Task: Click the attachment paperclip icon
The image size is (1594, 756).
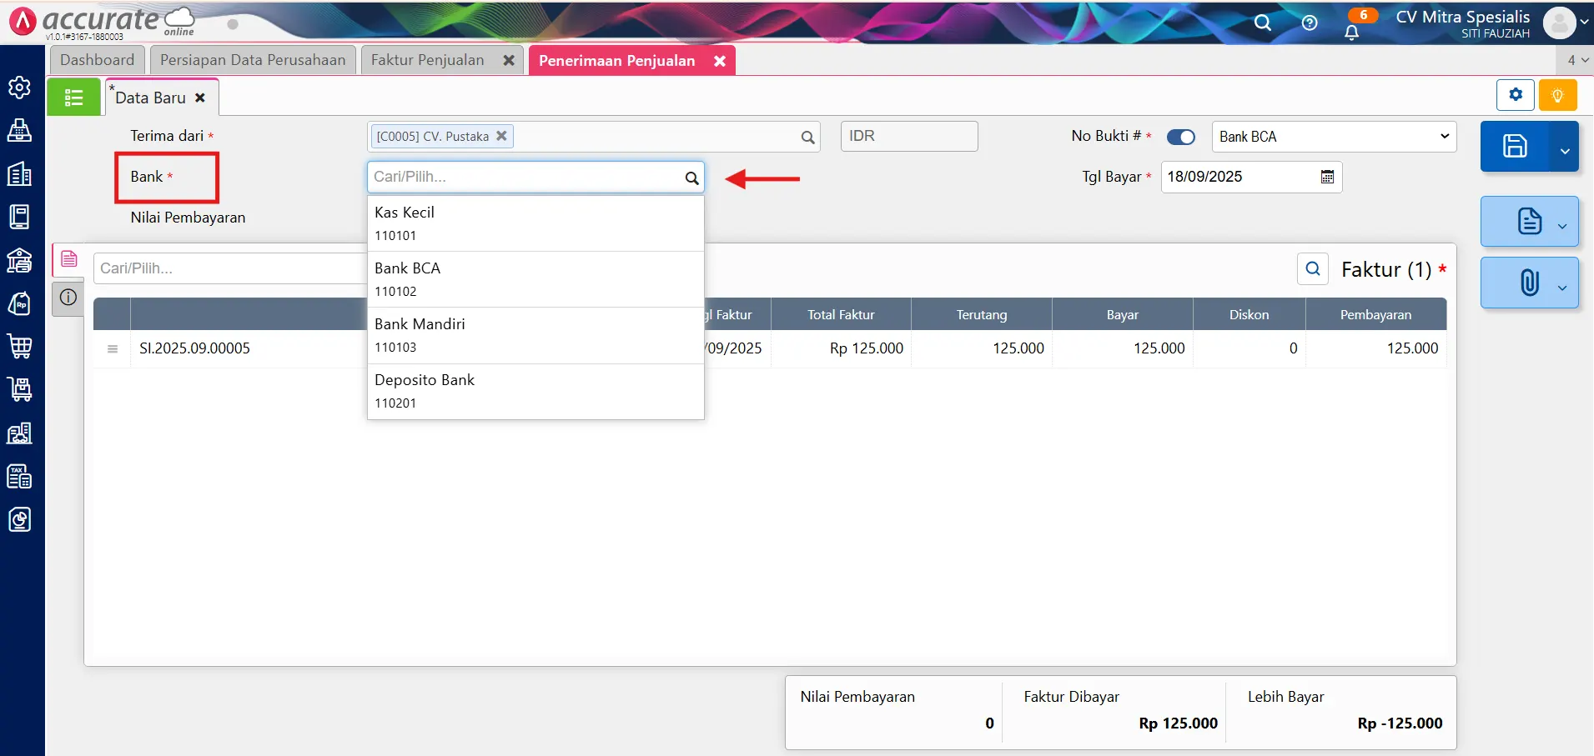Action: [1528, 283]
